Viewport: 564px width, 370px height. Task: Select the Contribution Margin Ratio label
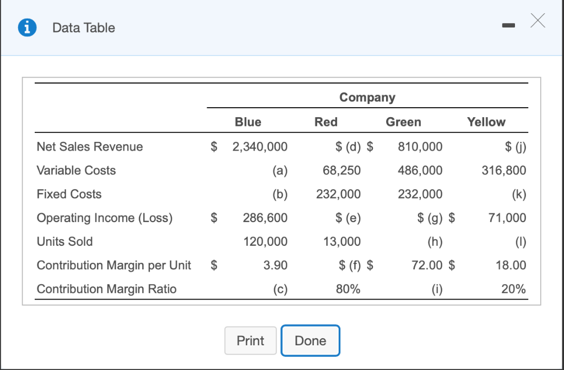(x=106, y=289)
